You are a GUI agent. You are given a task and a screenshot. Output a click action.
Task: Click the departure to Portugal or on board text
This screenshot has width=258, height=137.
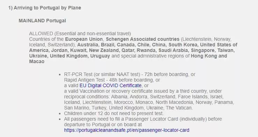[x=103, y=125]
